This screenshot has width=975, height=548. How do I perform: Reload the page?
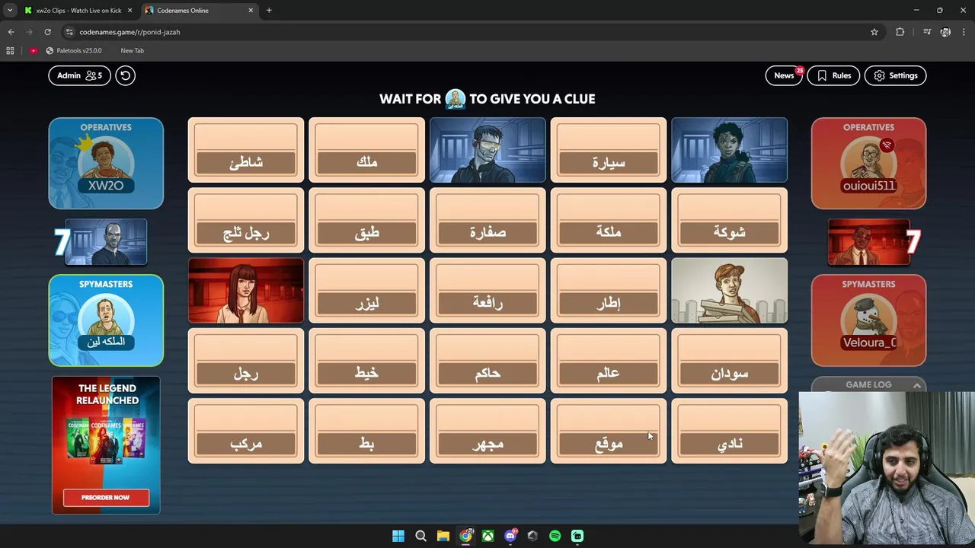(x=47, y=32)
